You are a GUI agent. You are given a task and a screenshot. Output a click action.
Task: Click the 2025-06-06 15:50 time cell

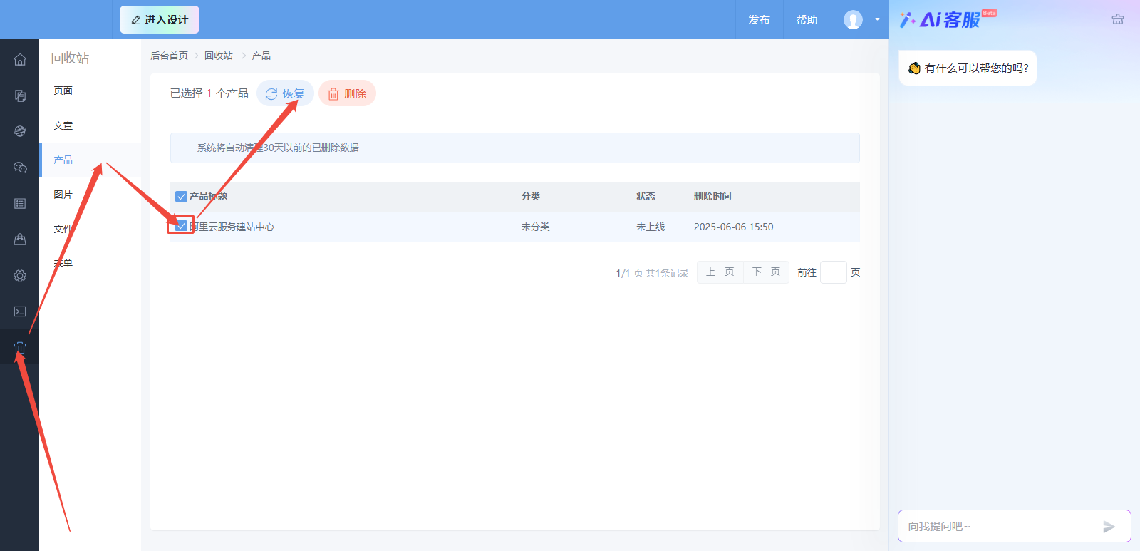tap(734, 227)
